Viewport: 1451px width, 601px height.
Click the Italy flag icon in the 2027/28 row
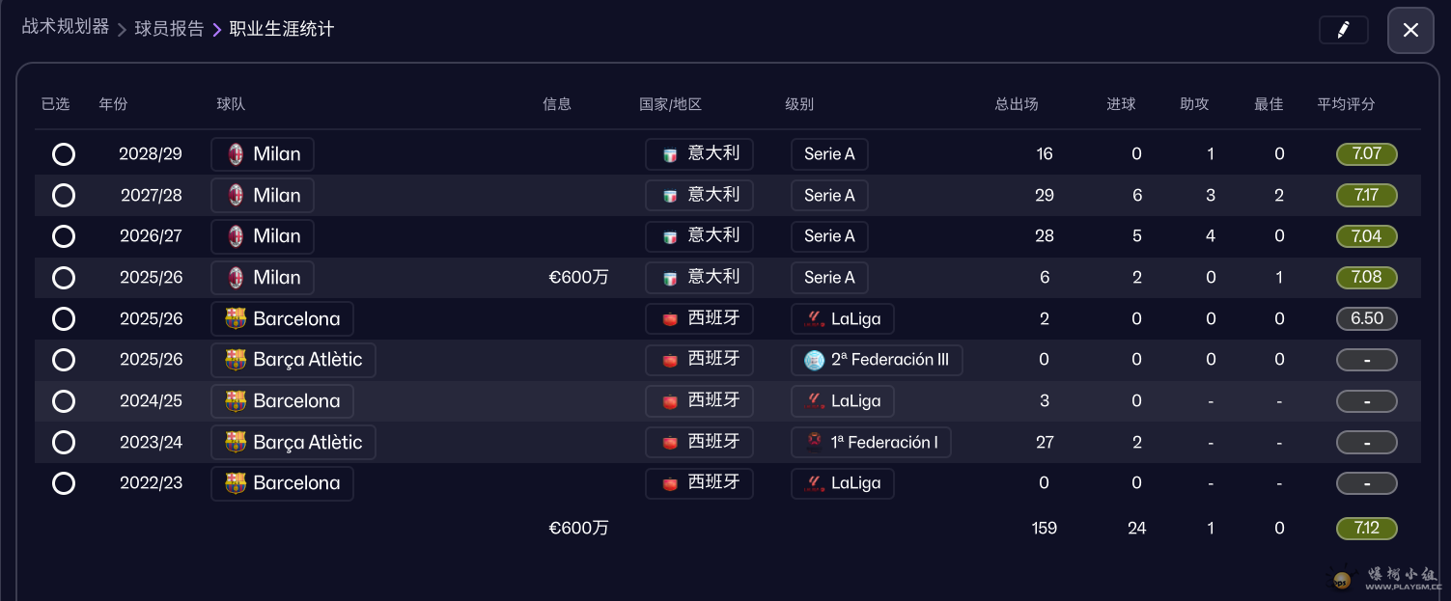(670, 196)
